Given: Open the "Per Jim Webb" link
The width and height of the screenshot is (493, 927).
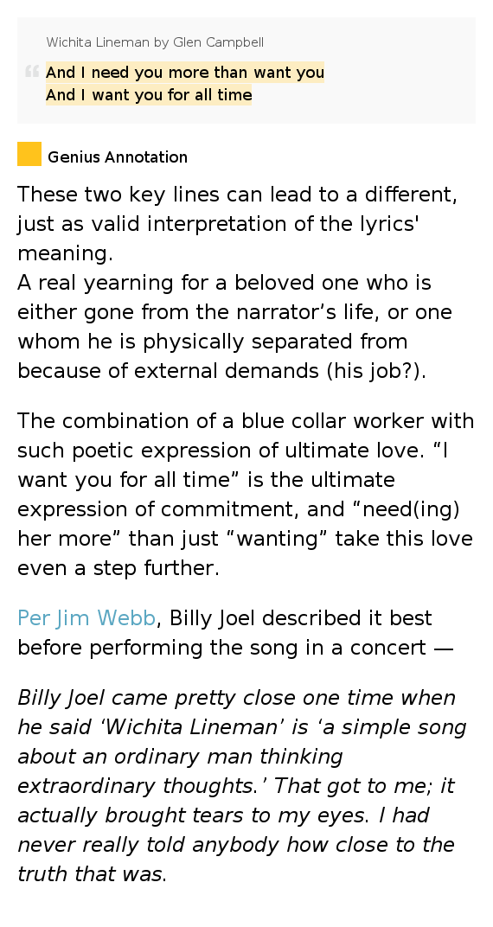Looking at the screenshot, I should [x=86, y=617].
